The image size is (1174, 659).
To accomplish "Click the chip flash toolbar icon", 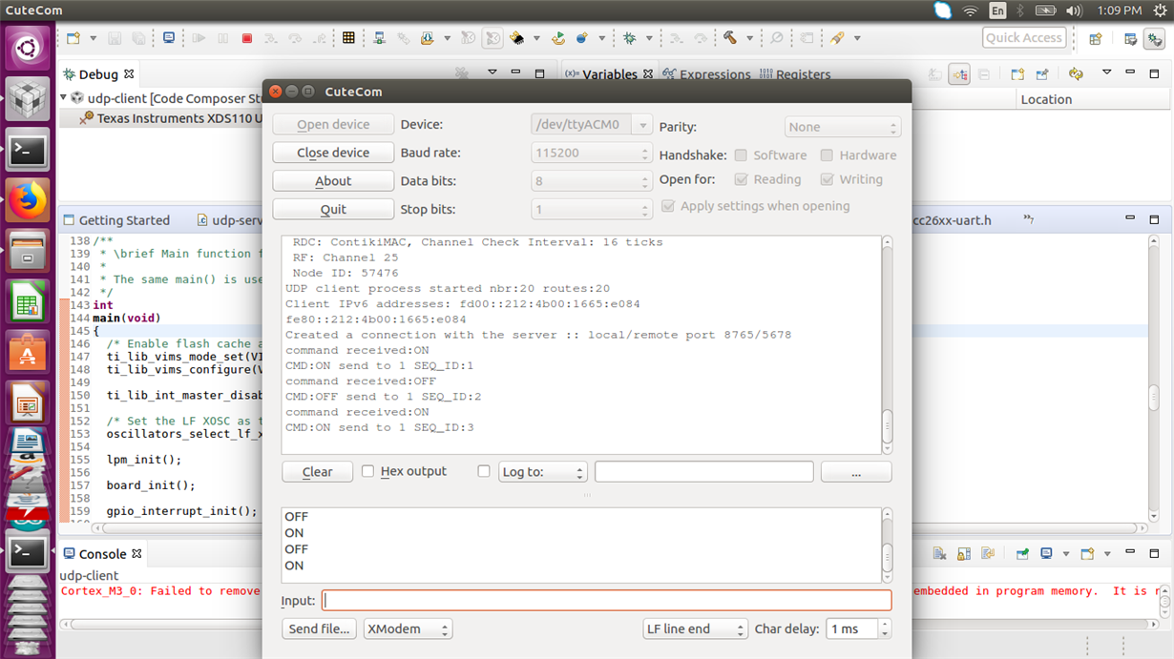I will pos(516,38).
